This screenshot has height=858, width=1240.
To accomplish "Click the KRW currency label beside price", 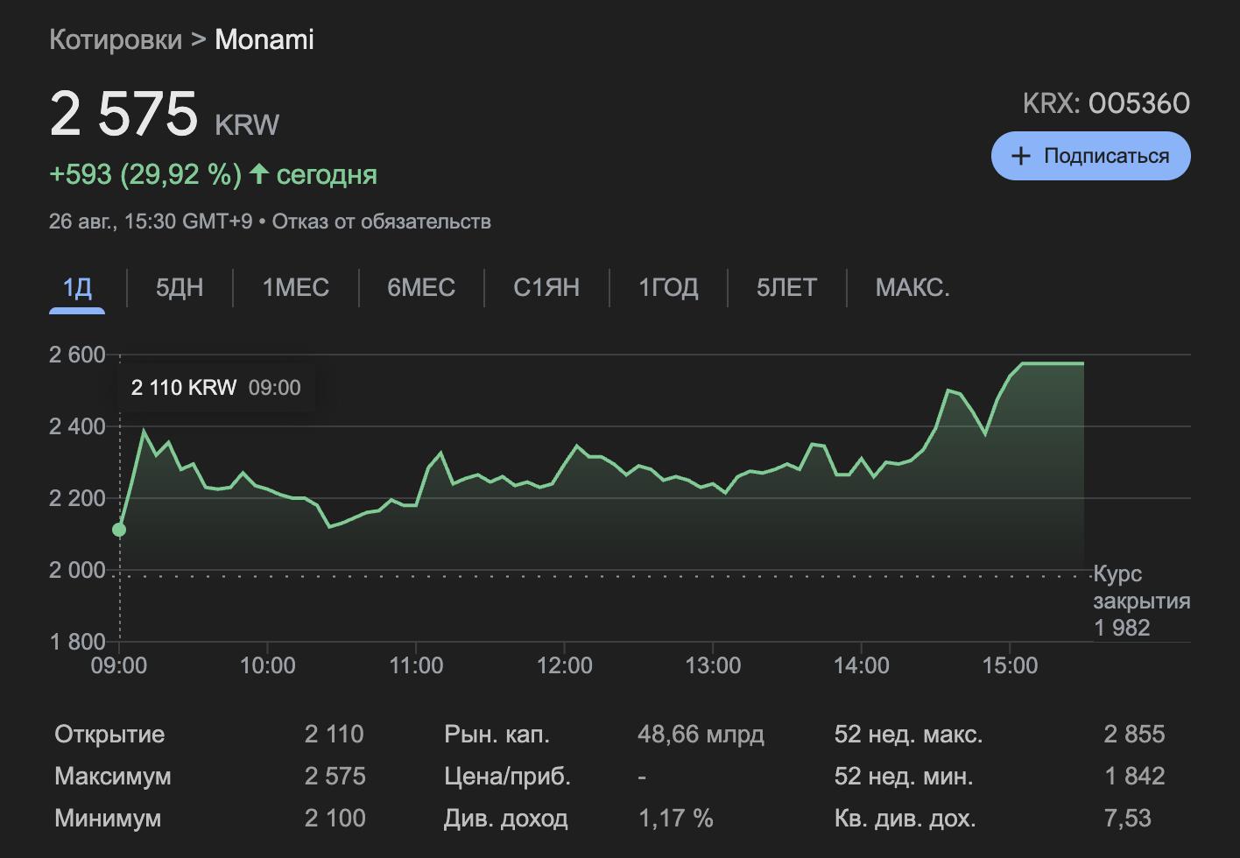I will tap(247, 124).
